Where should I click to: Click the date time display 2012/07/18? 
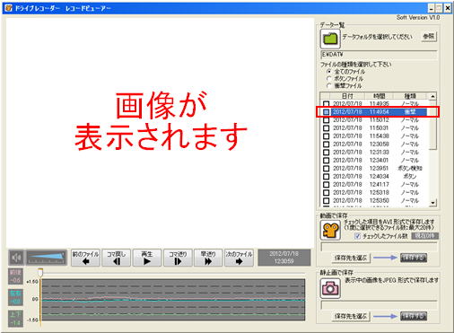point(284,258)
